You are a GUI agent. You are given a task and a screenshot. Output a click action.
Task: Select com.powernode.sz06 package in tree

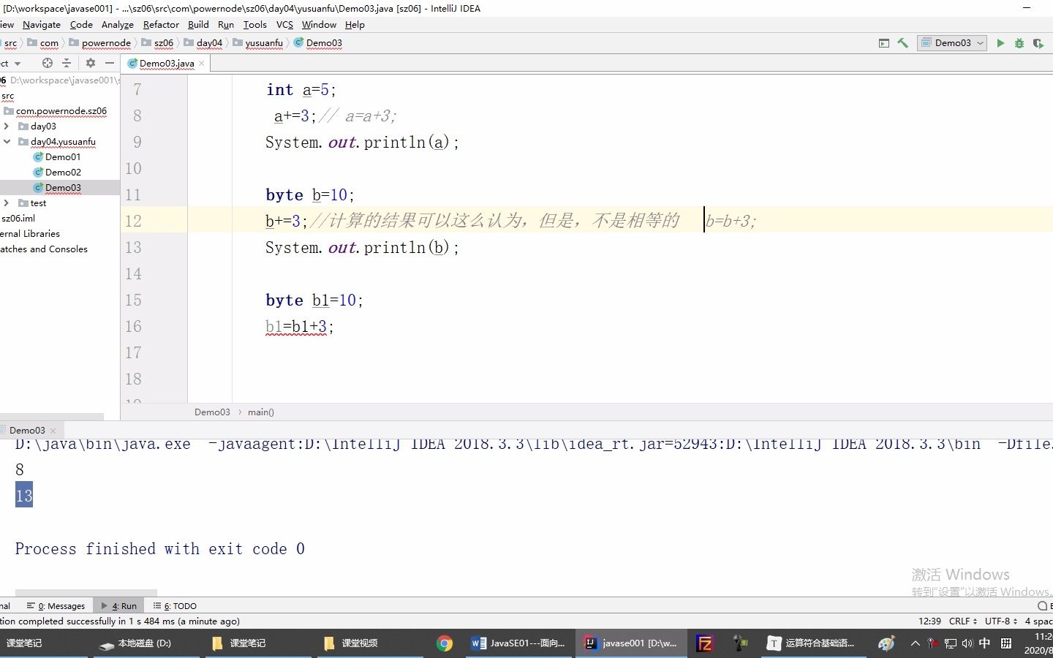pos(61,110)
